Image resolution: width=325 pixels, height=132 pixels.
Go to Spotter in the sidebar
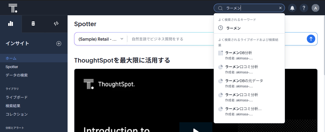pos(12,67)
